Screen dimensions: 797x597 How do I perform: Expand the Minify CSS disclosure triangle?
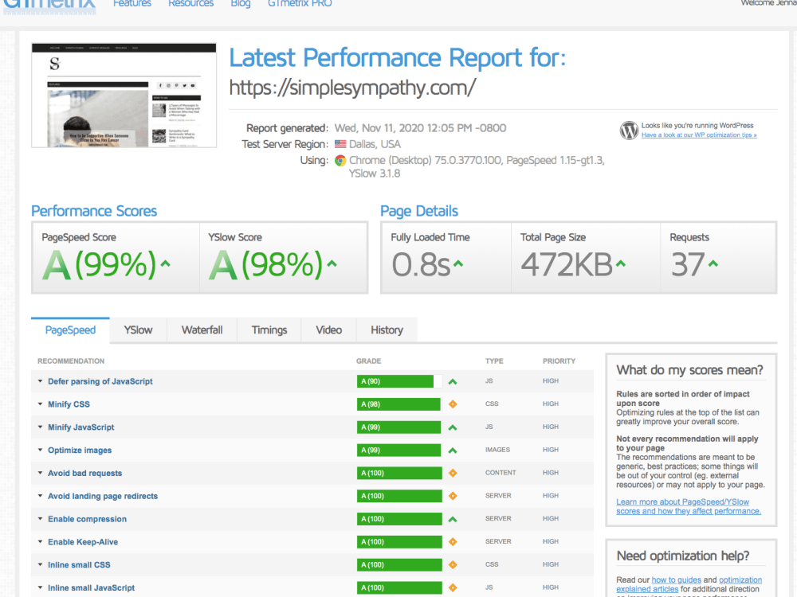(40, 404)
